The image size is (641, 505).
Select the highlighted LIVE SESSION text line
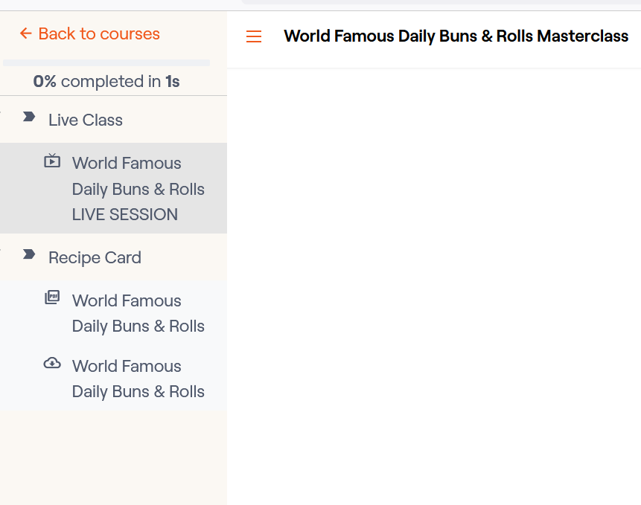(x=124, y=215)
